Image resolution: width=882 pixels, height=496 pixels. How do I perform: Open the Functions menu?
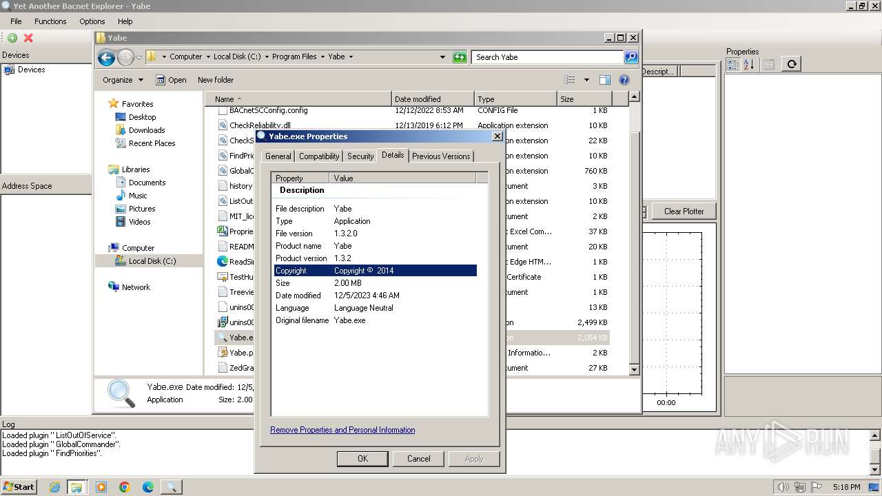click(x=50, y=21)
